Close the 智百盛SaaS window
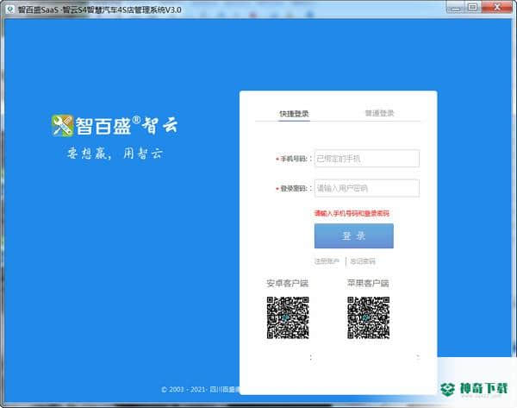The height and width of the screenshot is (408, 517). [497, 7]
